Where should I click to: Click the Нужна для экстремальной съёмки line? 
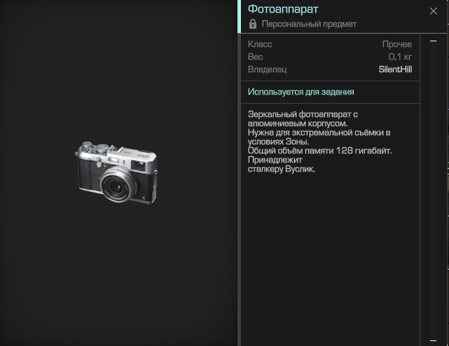pos(319,132)
